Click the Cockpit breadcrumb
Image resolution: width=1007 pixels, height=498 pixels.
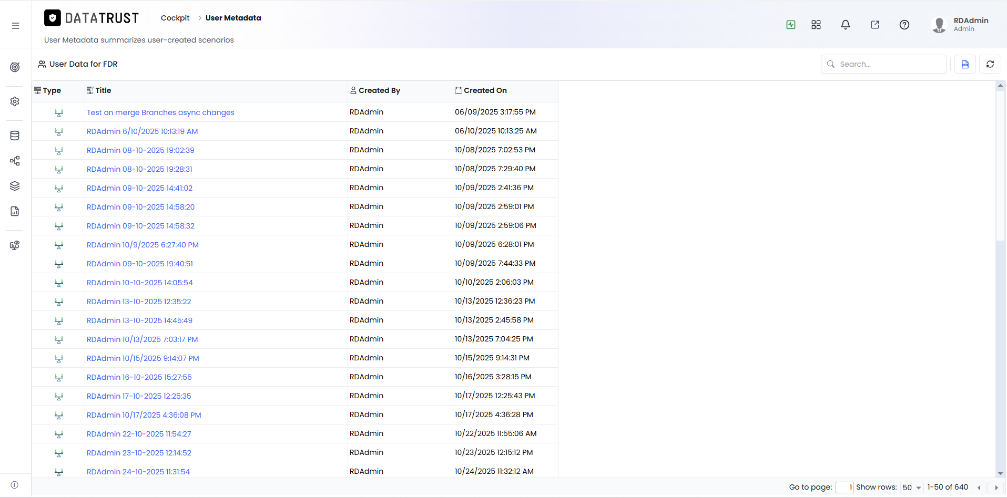(175, 18)
